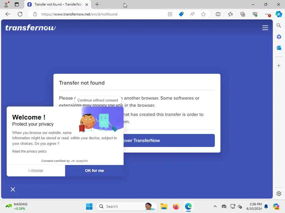
Task: Open Browser essentials heart icon
Action: coord(255,14)
